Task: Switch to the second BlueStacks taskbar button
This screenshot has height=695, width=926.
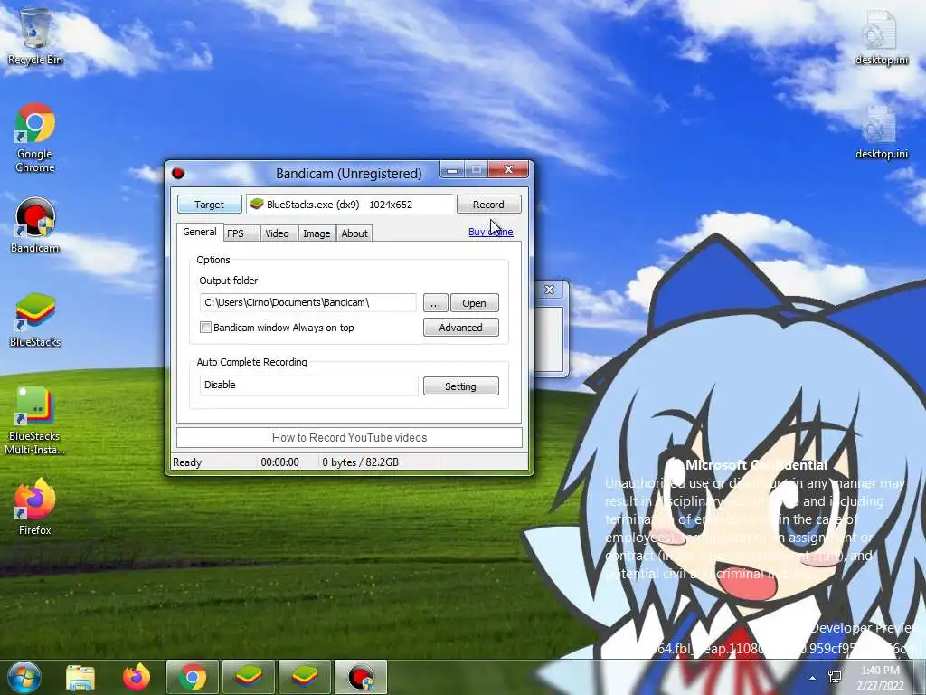Action: tap(305, 677)
